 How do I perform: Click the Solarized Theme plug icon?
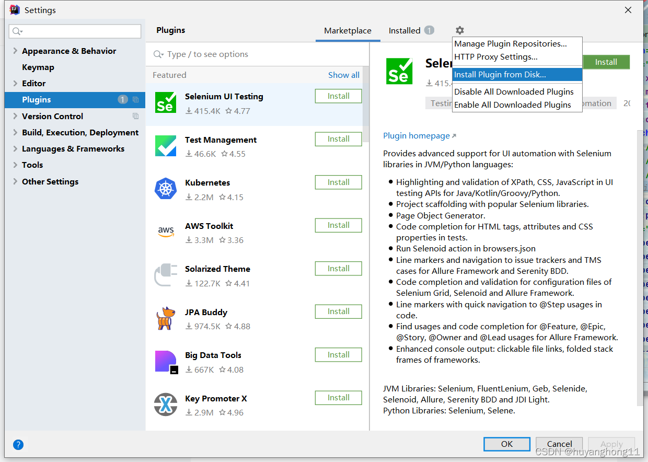166,275
